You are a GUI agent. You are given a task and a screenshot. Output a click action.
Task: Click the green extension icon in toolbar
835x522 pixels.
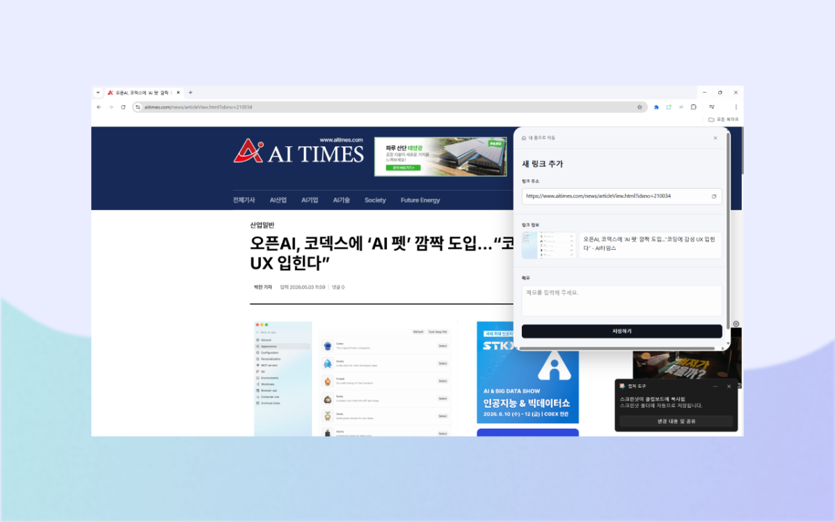coord(669,107)
